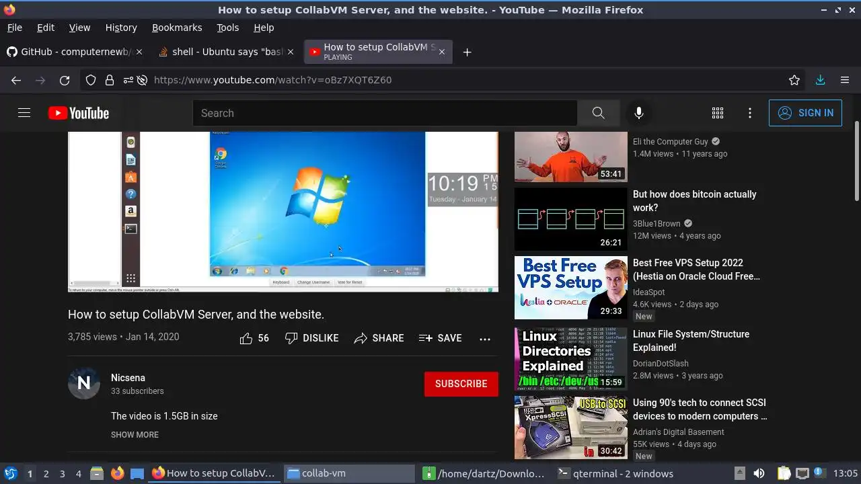861x484 pixels.
Task: Start voice search with microphone icon
Action: point(639,113)
